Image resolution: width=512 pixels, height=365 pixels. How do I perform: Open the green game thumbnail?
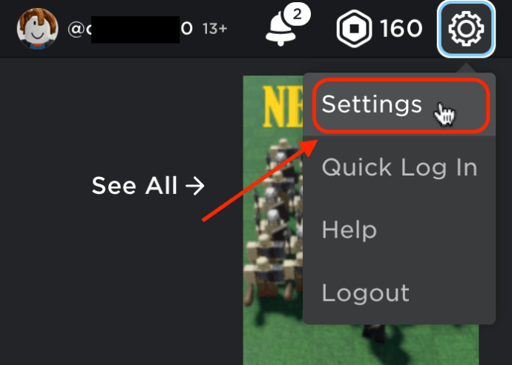274,221
